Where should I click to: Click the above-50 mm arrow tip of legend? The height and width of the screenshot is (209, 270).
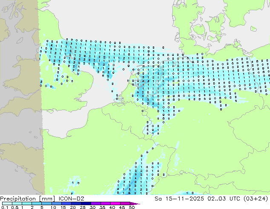click(135, 203)
